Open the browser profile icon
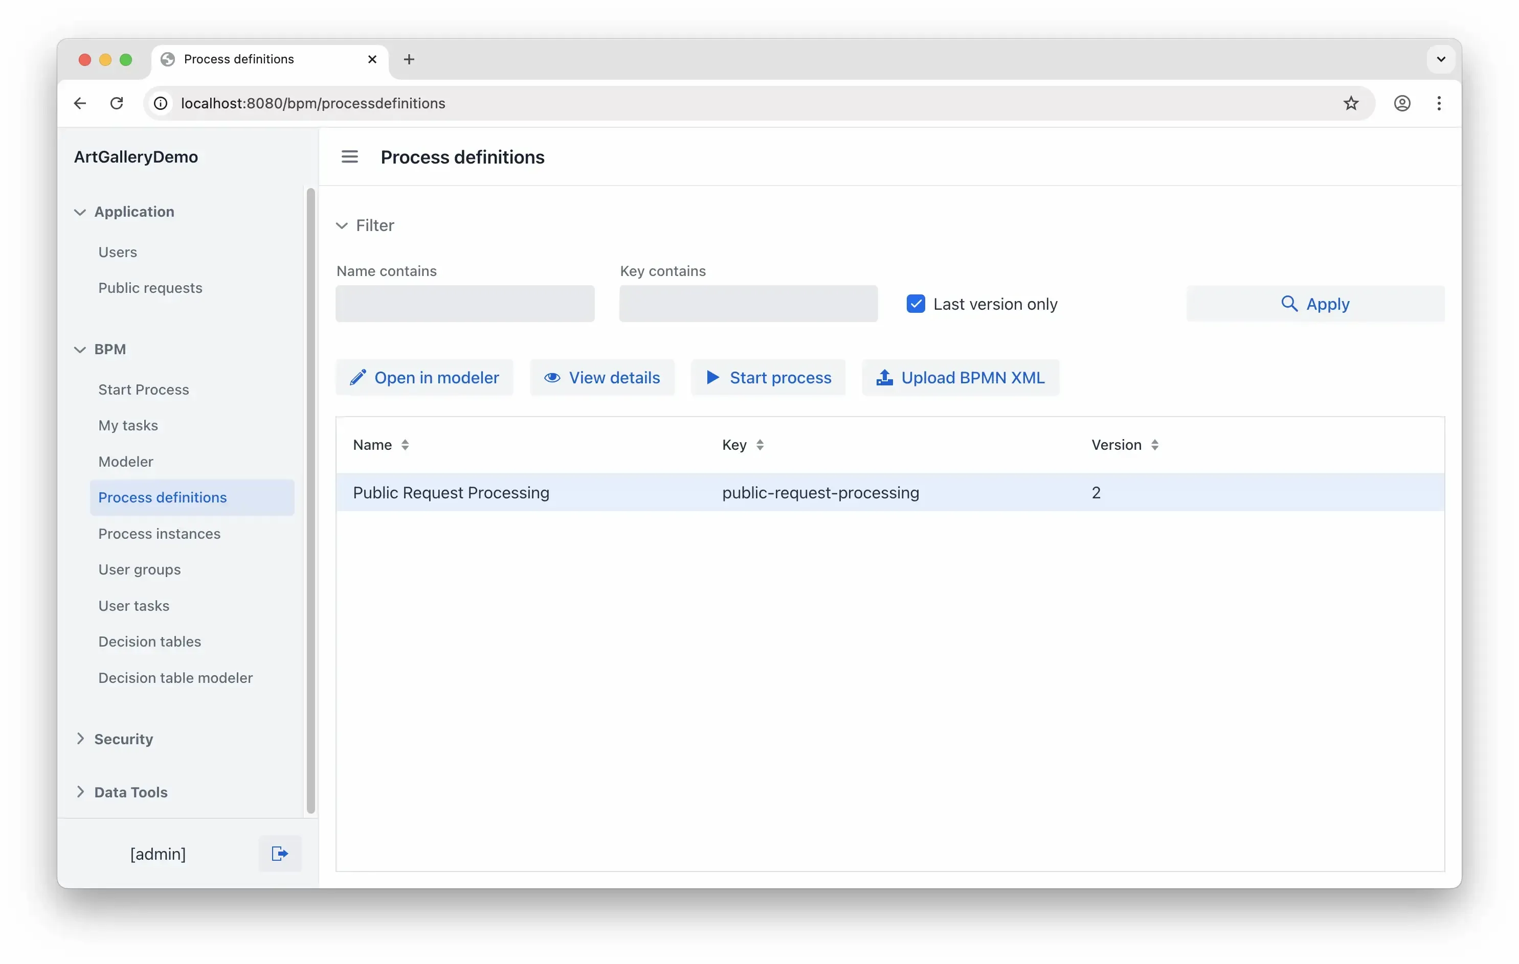Screen dimensions: 1519x964 (1402, 103)
